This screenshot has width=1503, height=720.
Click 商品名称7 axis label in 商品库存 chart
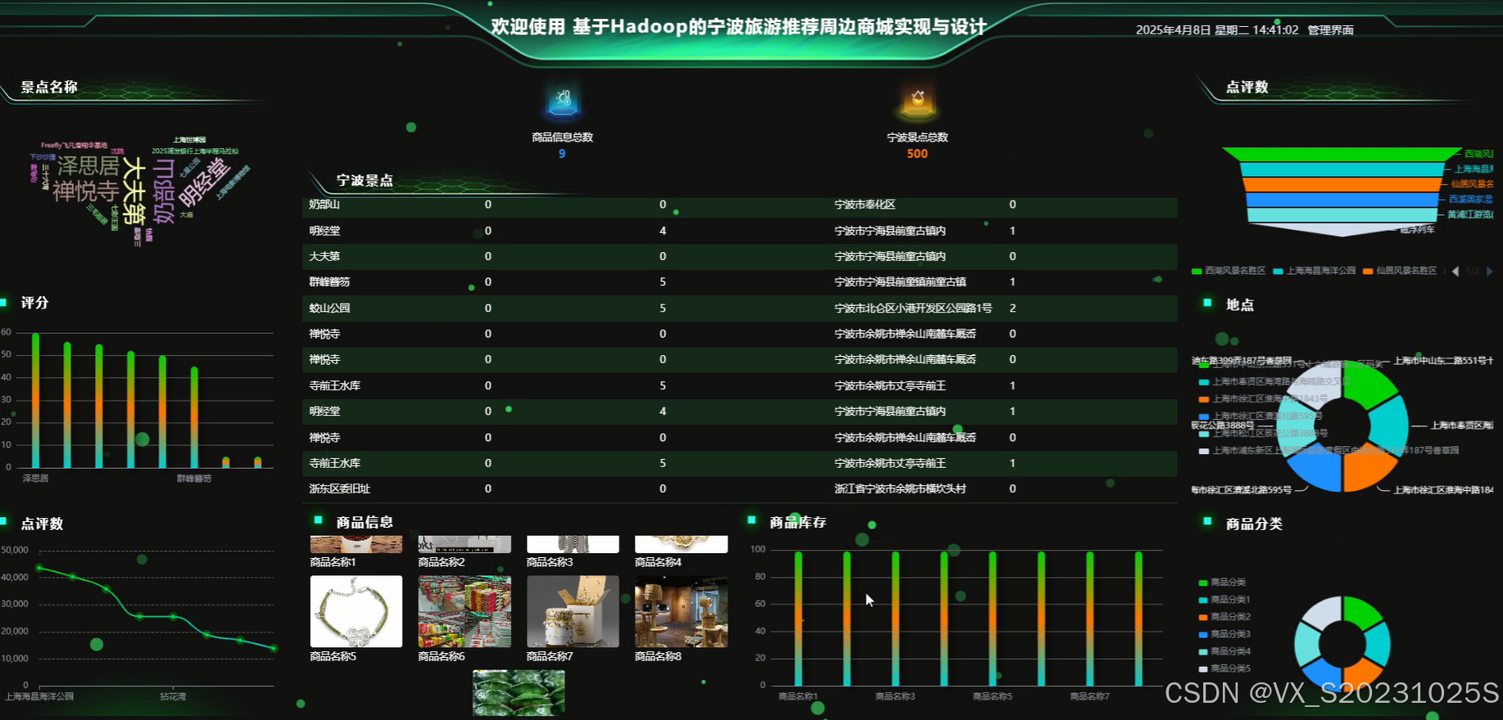1089,696
